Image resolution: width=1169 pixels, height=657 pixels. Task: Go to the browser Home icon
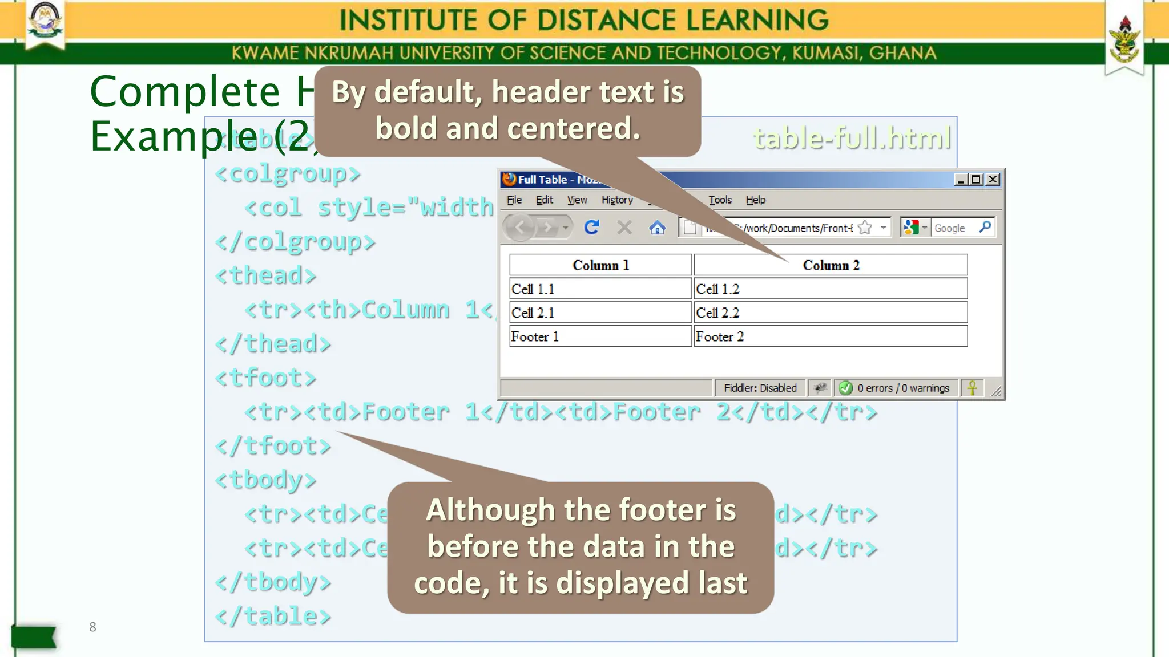click(x=657, y=228)
